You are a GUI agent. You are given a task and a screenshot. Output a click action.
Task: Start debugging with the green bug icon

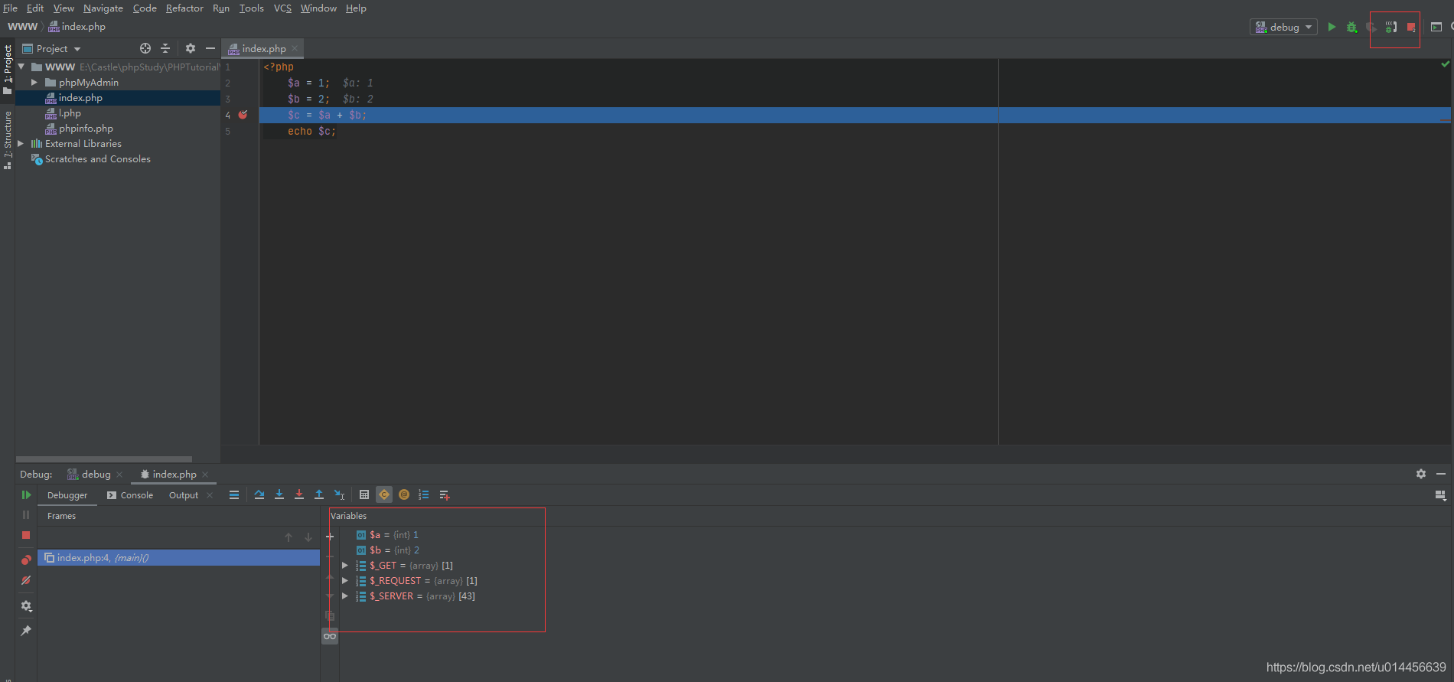click(x=1351, y=27)
